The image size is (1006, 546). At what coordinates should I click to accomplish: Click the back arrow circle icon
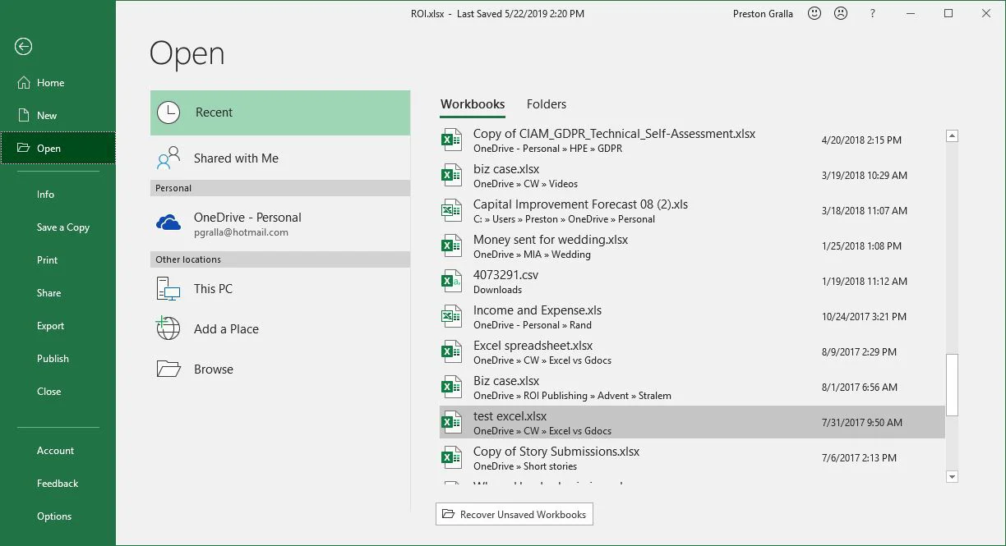(24, 47)
